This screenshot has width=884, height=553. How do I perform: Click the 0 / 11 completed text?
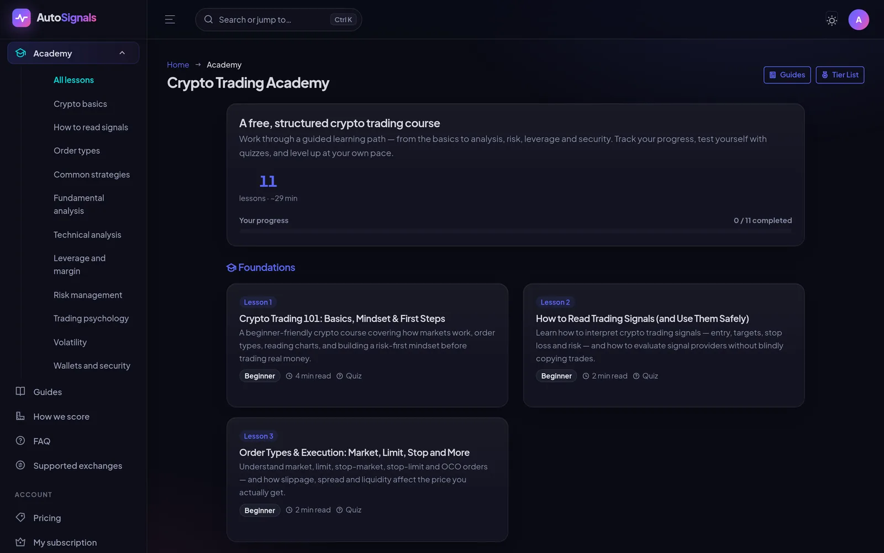coord(762,220)
